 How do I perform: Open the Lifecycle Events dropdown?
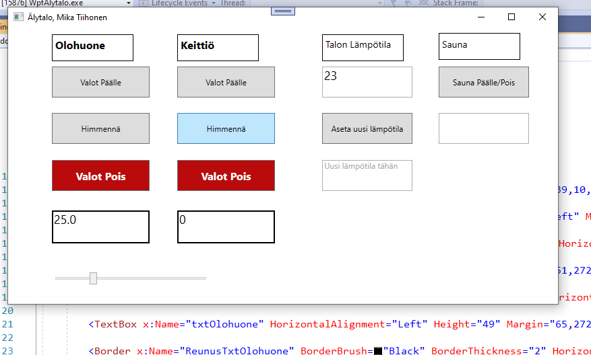point(214,3)
